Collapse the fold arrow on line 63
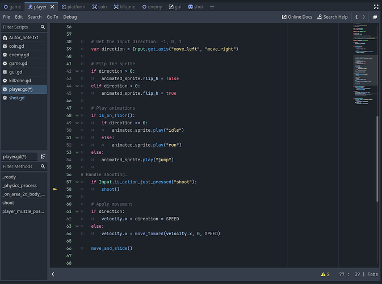Image resolution: width=382 pixels, height=284 pixels. click(x=77, y=226)
